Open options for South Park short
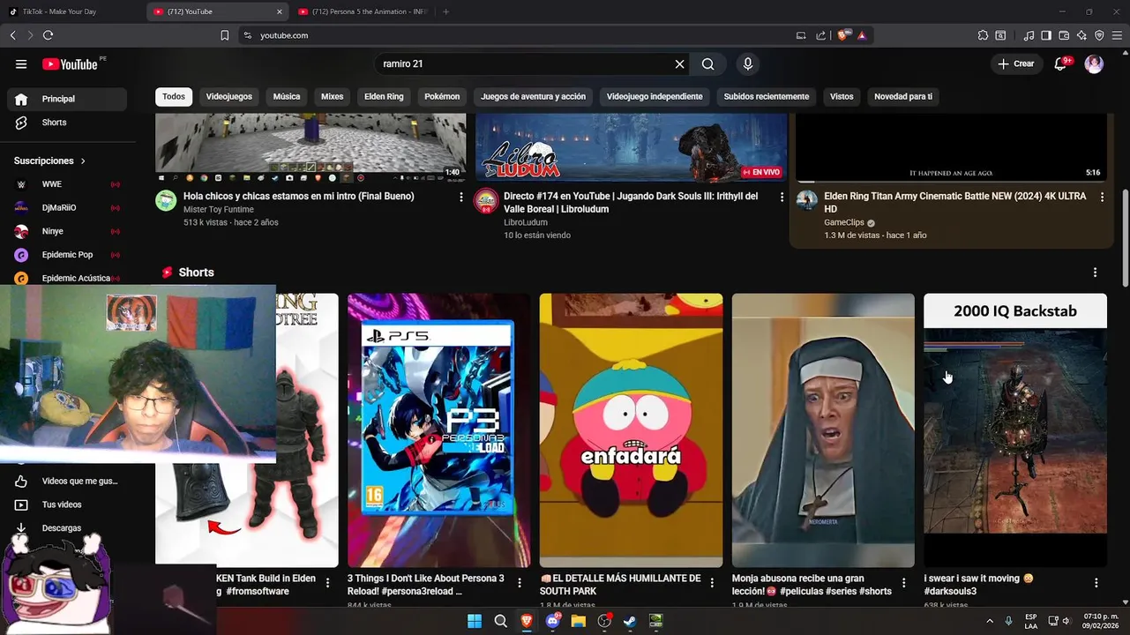This screenshot has width=1130, height=635. click(x=711, y=583)
